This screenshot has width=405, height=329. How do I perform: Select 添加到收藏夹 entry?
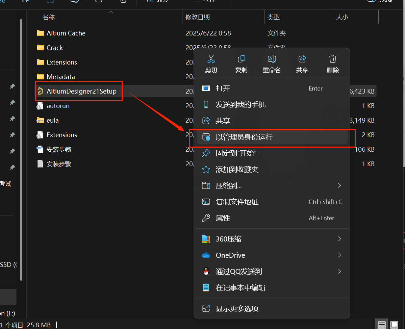pos(272,170)
